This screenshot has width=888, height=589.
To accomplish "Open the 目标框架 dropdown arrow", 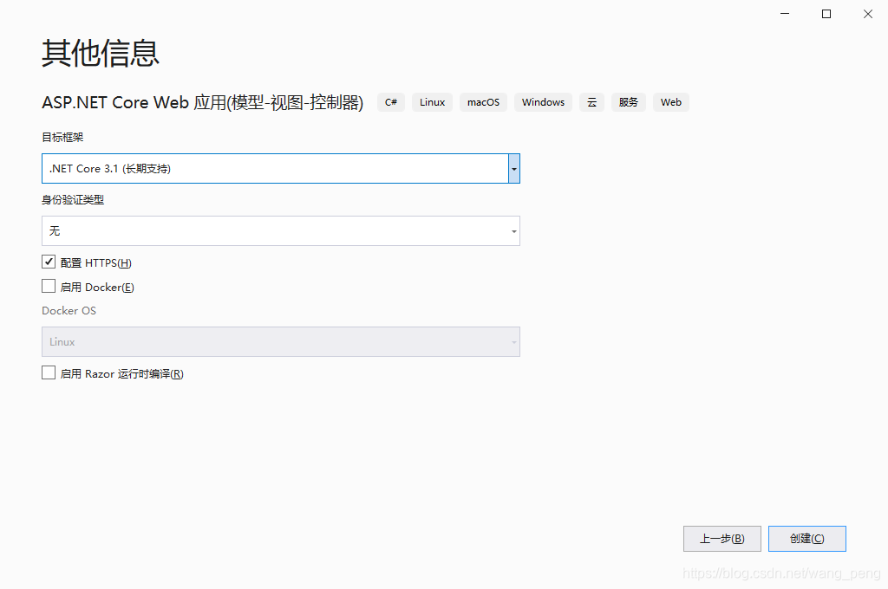I will click(513, 169).
